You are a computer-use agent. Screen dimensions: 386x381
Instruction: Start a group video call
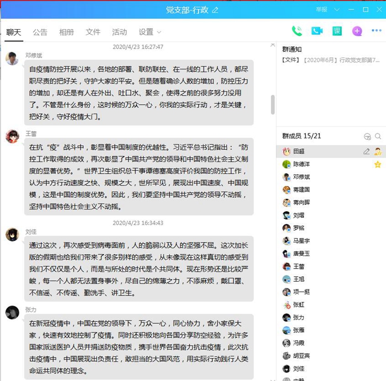click(x=317, y=31)
